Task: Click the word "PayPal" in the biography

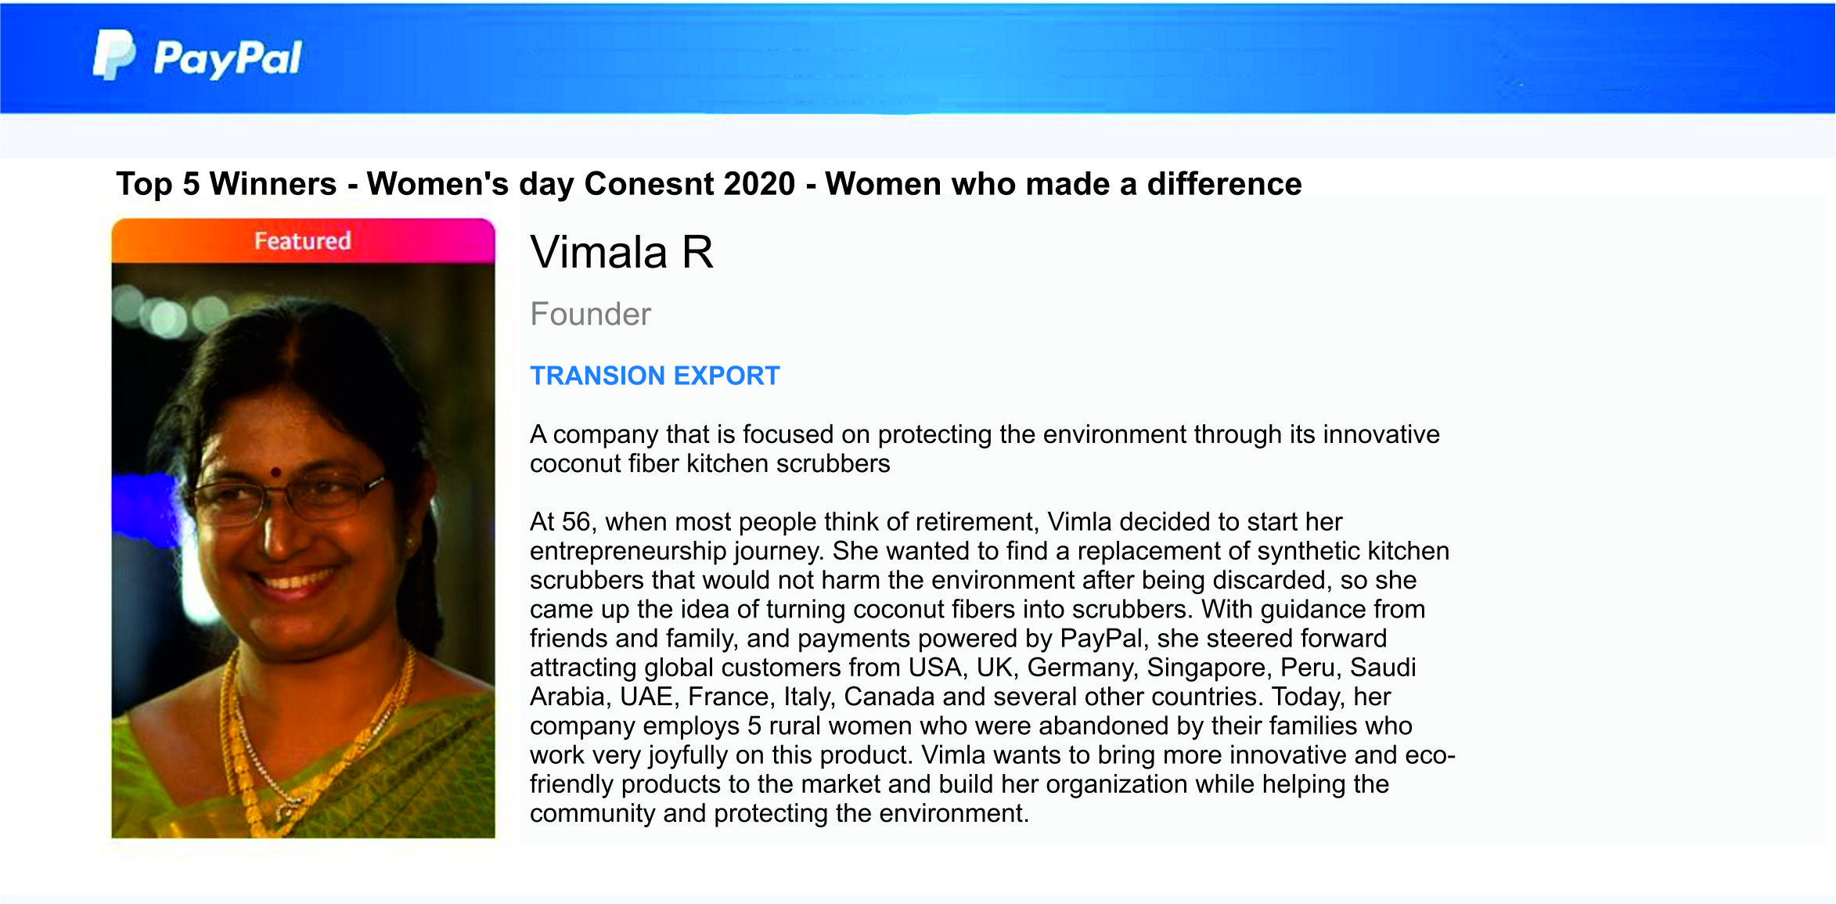Action: [1101, 639]
